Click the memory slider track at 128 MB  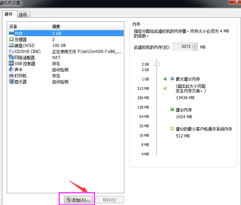pos(157,107)
